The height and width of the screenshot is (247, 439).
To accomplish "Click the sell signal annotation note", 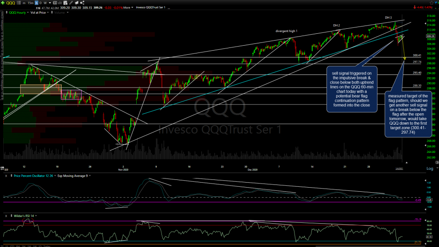I will [352, 89].
